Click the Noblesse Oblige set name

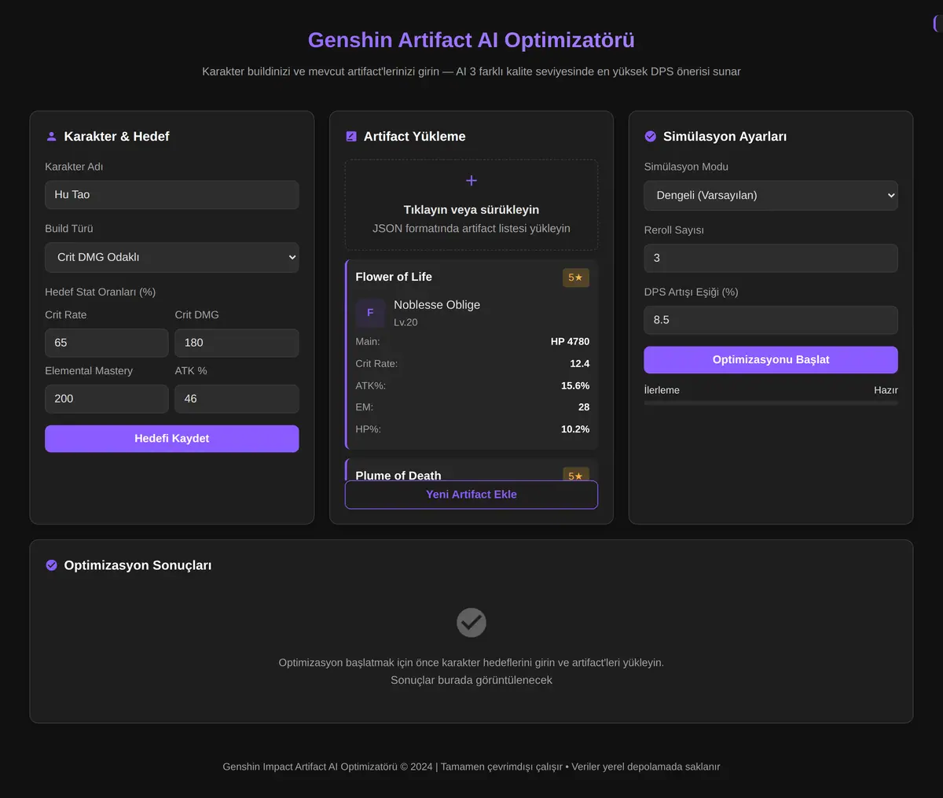[x=437, y=305]
